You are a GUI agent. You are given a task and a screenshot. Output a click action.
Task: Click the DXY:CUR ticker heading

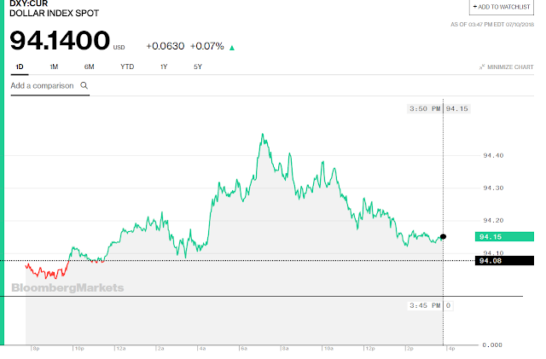29,6
